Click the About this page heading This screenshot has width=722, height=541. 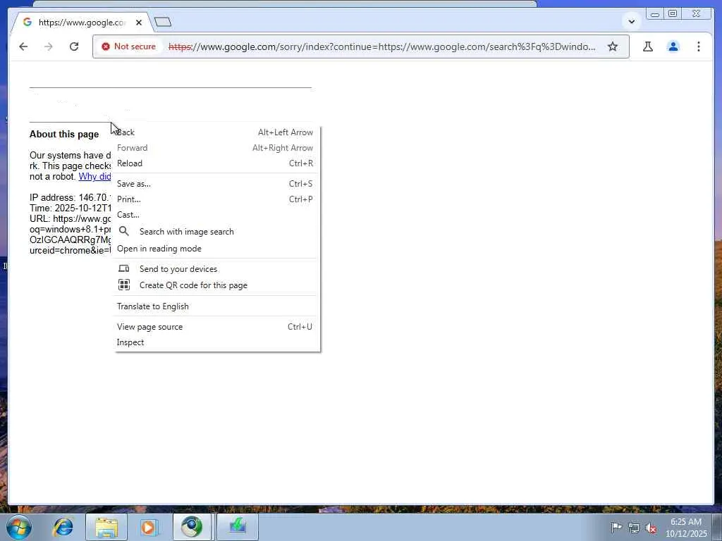pyautogui.click(x=64, y=135)
